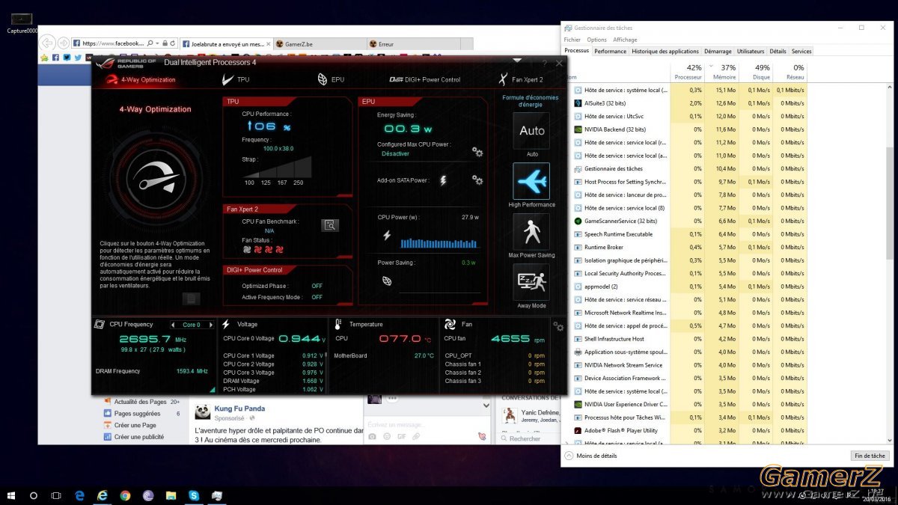Open the Utilisateurs tab in Task Manager

(751, 52)
